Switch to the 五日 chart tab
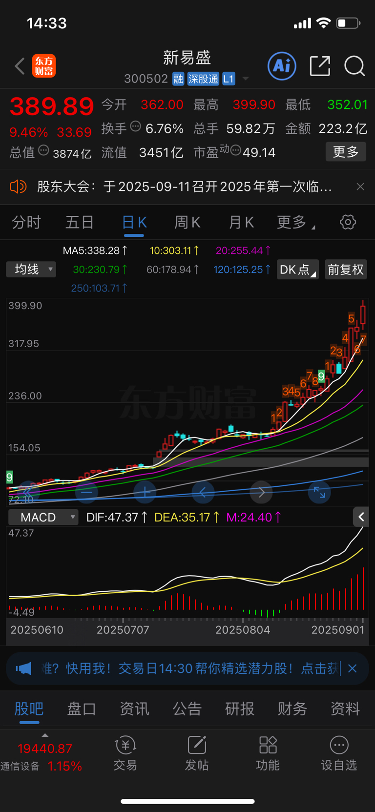 [80, 223]
